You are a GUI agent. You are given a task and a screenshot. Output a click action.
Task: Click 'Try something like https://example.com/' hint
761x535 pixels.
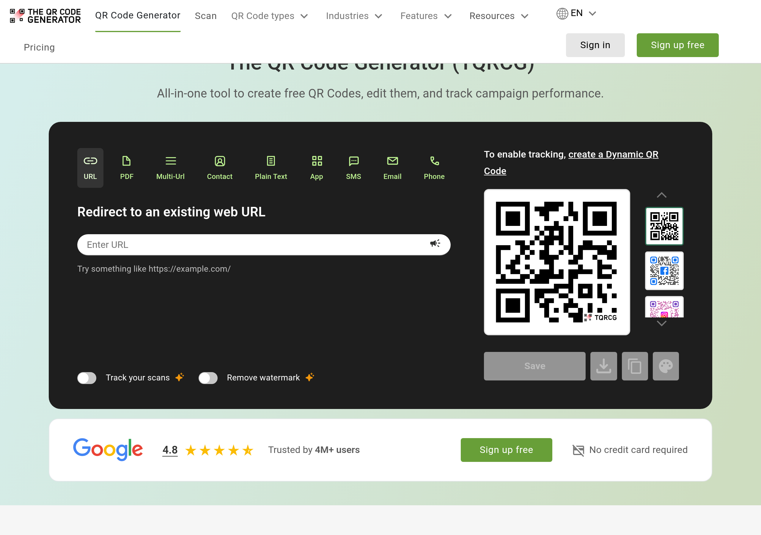tap(154, 269)
